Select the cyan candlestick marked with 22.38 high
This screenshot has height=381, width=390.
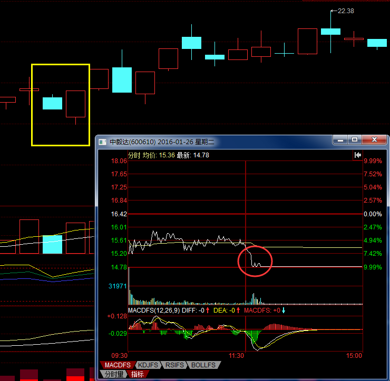pos(330,32)
